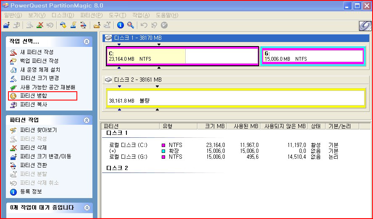Click the Browse partition folder toolbar icon
The height and width of the screenshot is (219, 373).
[x=97, y=25]
